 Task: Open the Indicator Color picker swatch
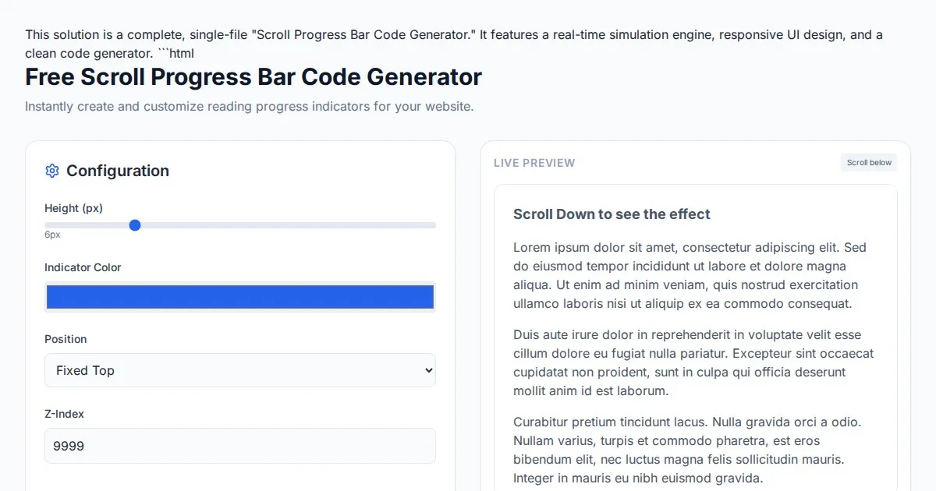[240, 297]
